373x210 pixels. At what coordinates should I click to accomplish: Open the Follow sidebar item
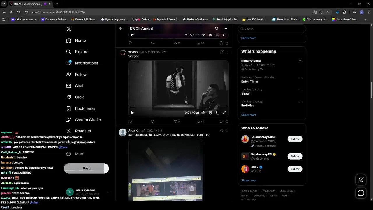(76, 74)
